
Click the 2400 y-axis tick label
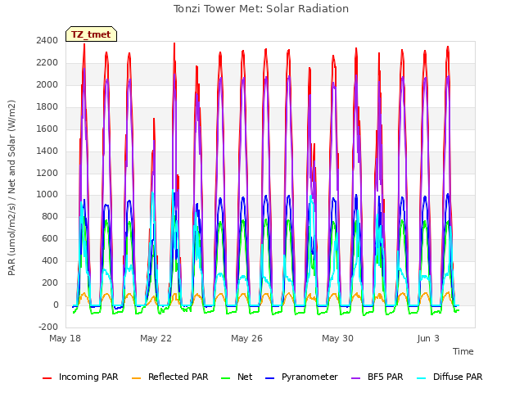47,41
